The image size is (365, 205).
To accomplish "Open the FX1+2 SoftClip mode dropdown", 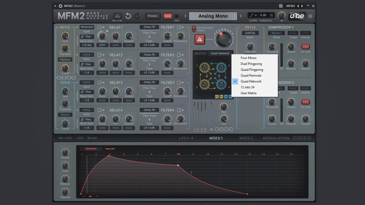I will 250,33.
